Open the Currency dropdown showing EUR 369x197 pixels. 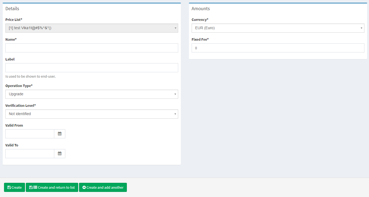pos(278,28)
